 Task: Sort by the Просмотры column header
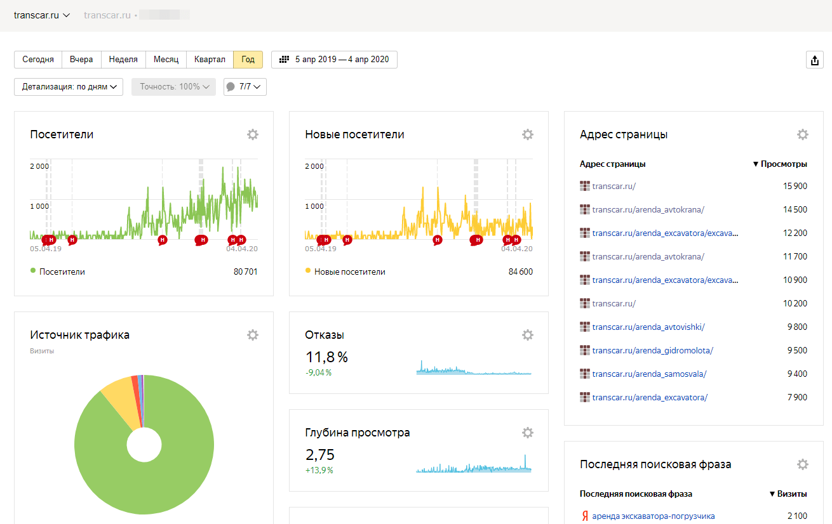780,164
